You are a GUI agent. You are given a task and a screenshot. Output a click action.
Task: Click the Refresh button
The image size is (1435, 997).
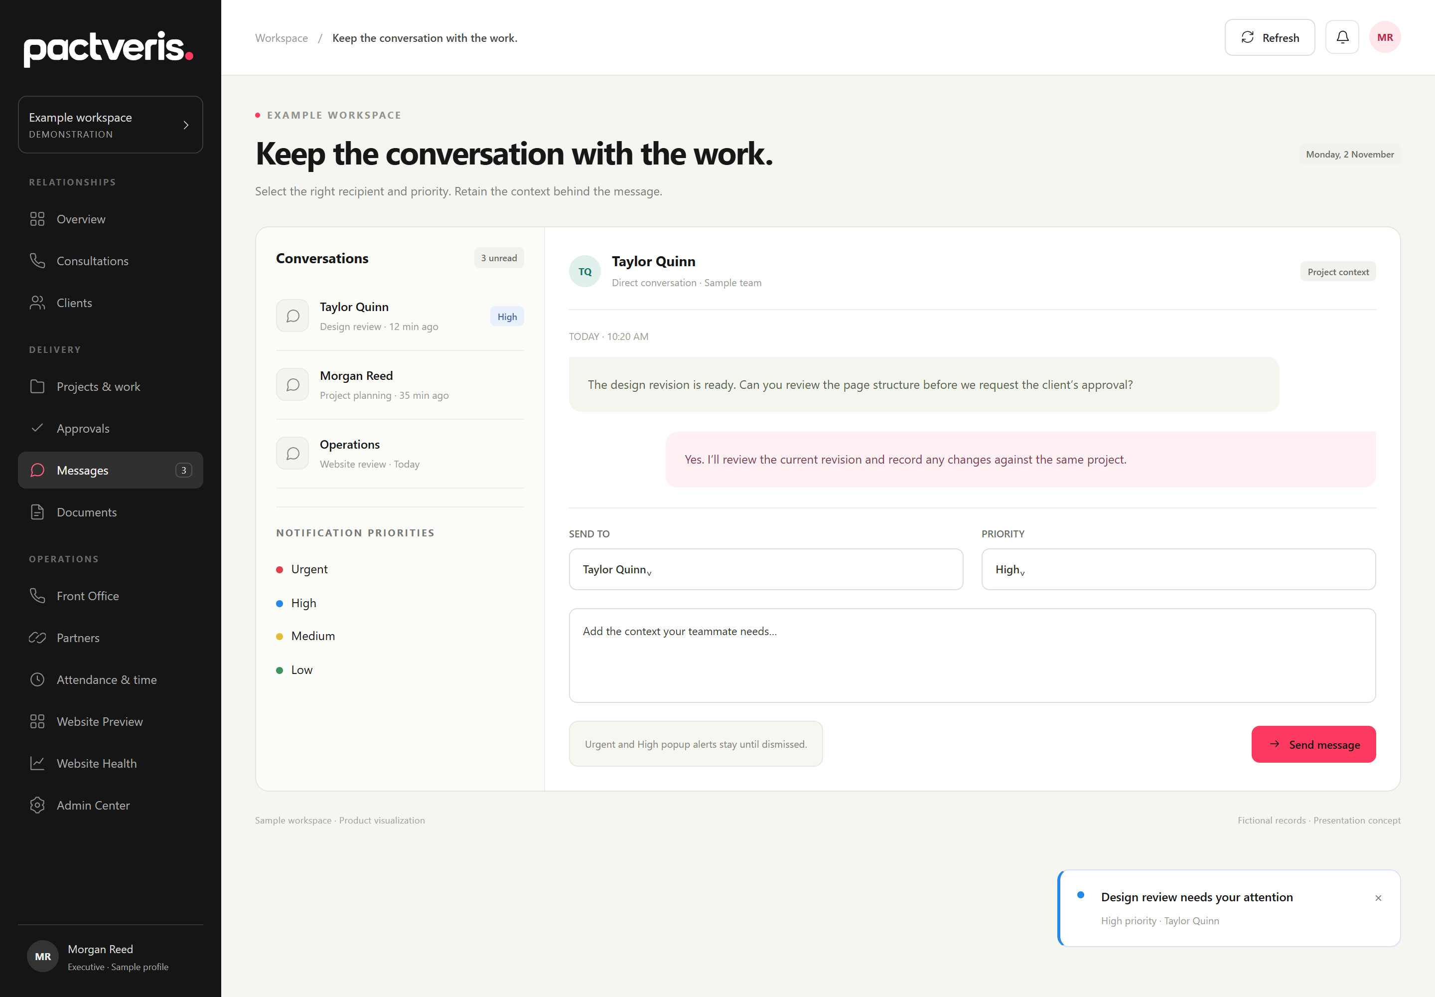(1269, 37)
